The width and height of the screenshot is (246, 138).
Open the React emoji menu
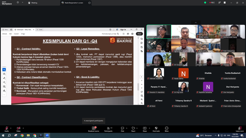pyautogui.click(x=133, y=129)
